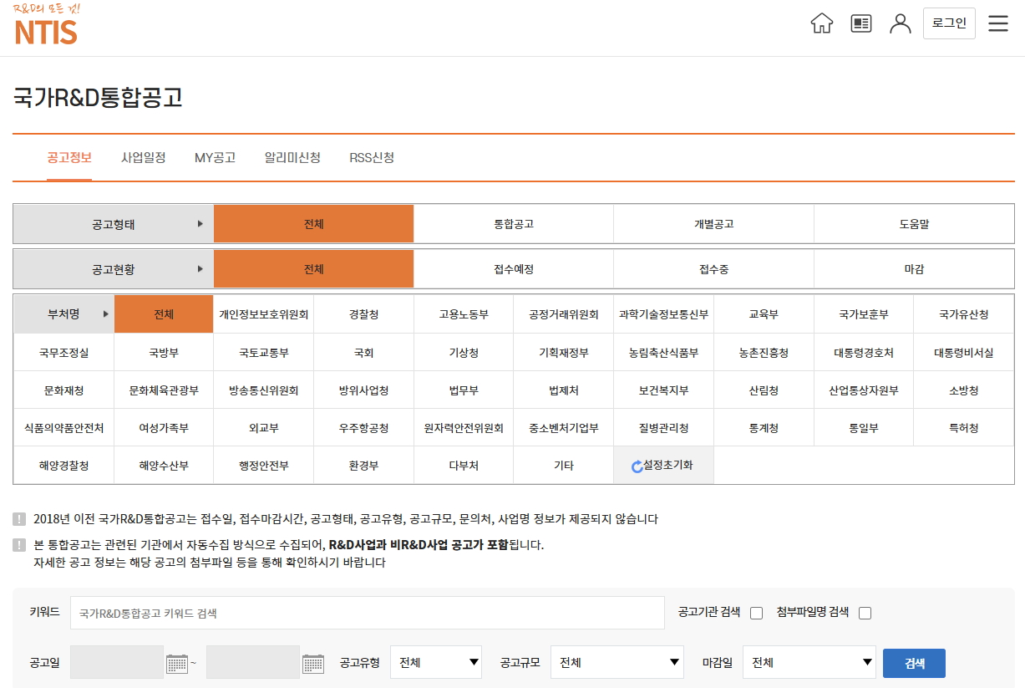The image size is (1025, 688).
Task: Filter by 과학기술정보통신부 ministry
Action: point(663,315)
